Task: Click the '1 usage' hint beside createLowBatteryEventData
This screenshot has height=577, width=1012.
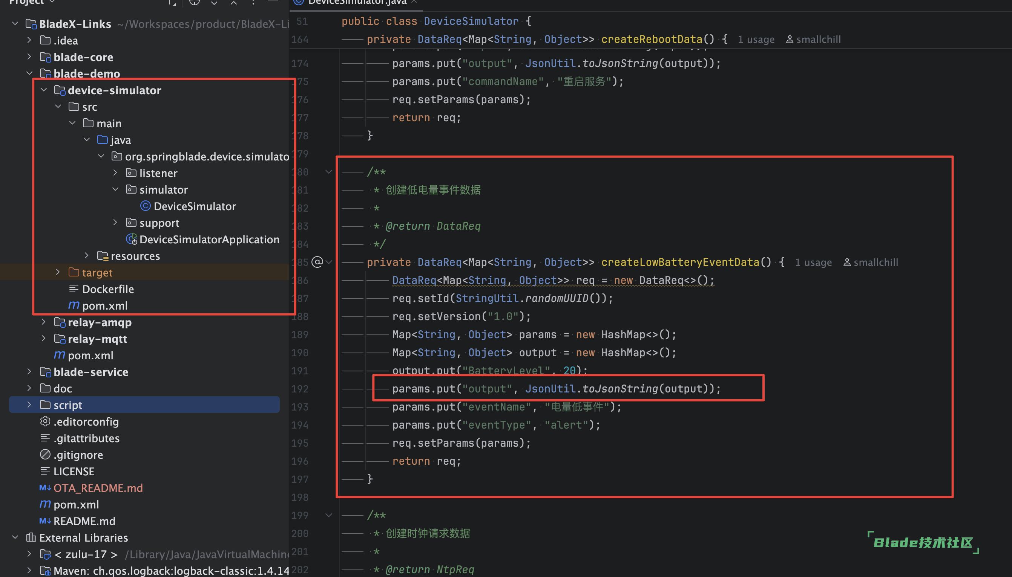Action: 813,263
